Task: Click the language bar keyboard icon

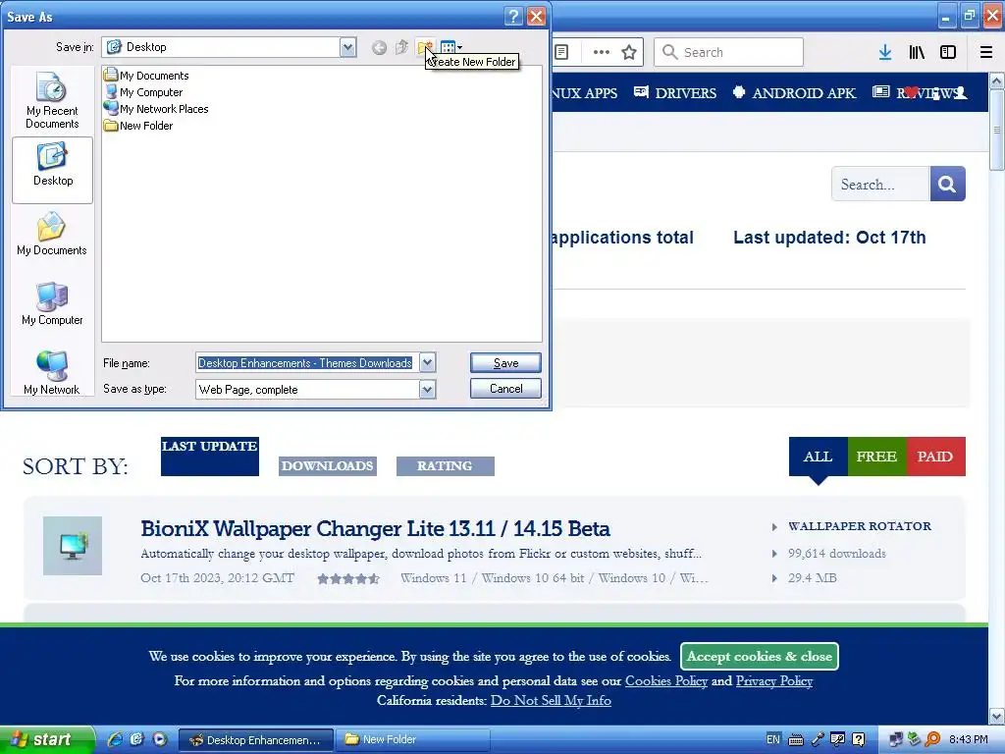Action: point(795,740)
